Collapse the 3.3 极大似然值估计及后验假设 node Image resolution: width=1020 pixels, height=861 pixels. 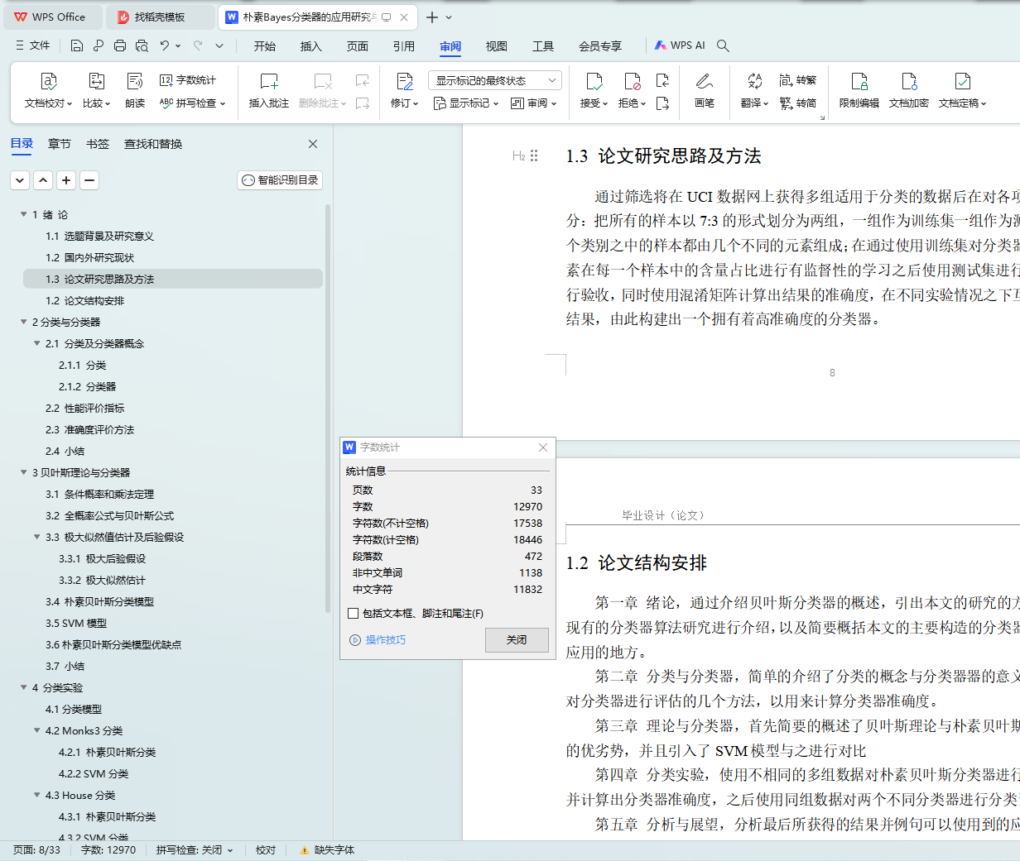(x=37, y=537)
